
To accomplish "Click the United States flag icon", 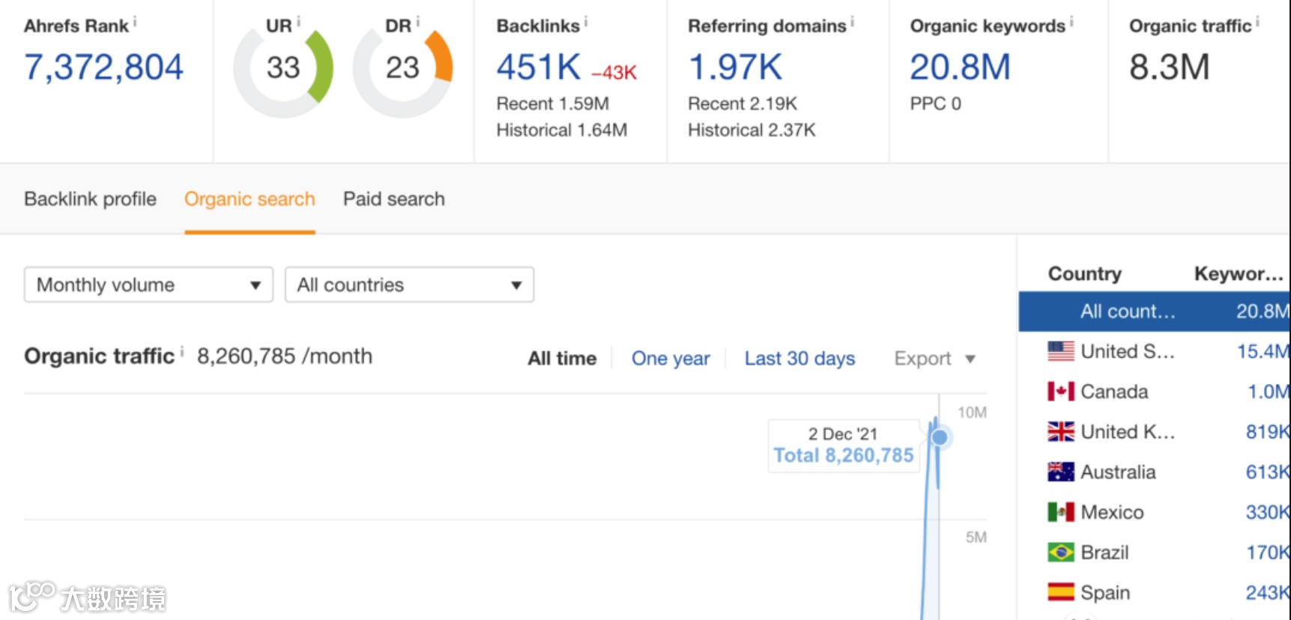I will 1061,351.
